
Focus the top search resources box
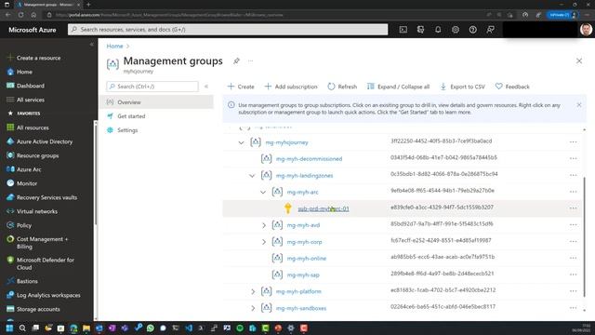tap(228, 30)
